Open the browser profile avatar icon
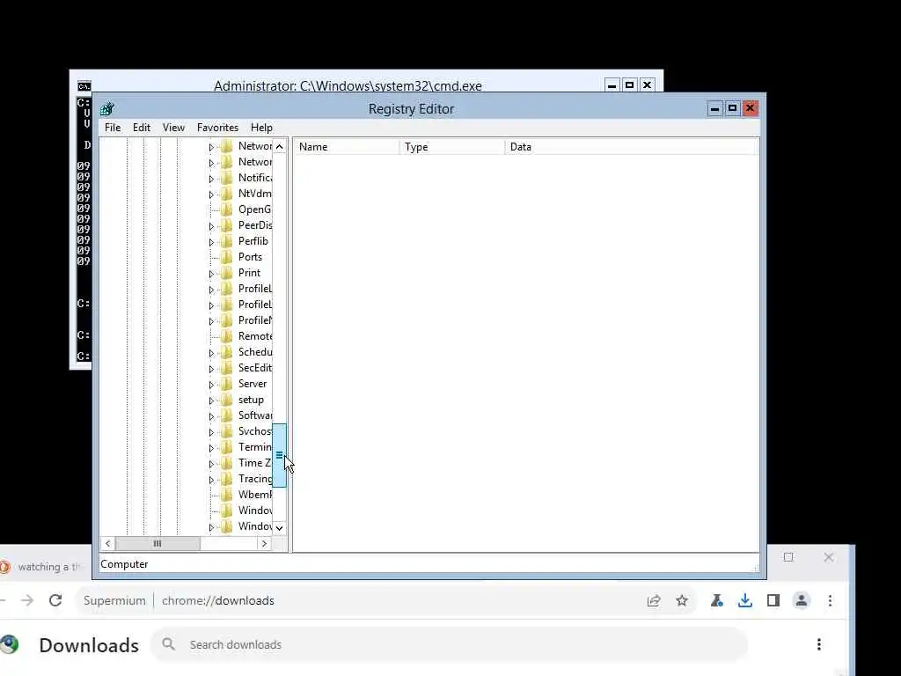The height and width of the screenshot is (676, 901). [x=802, y=600]
